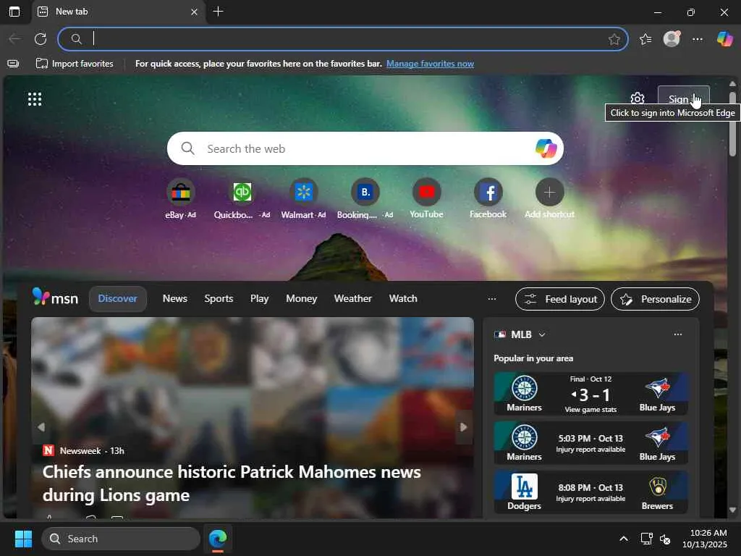The width and height of the screenshot is (741, 556).
Task: Click Copilot icon in search box
Action: (x=546, y=148)
